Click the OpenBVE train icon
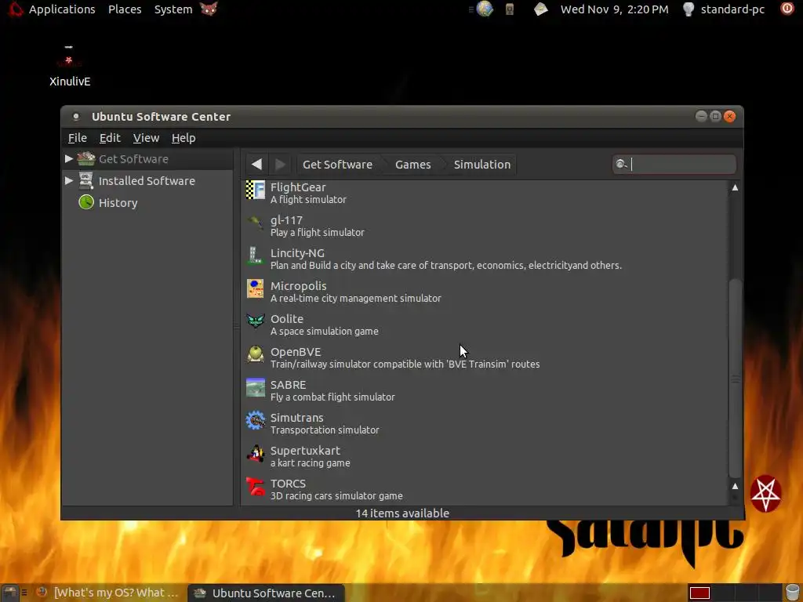803x602 pixels. [255, 354]
